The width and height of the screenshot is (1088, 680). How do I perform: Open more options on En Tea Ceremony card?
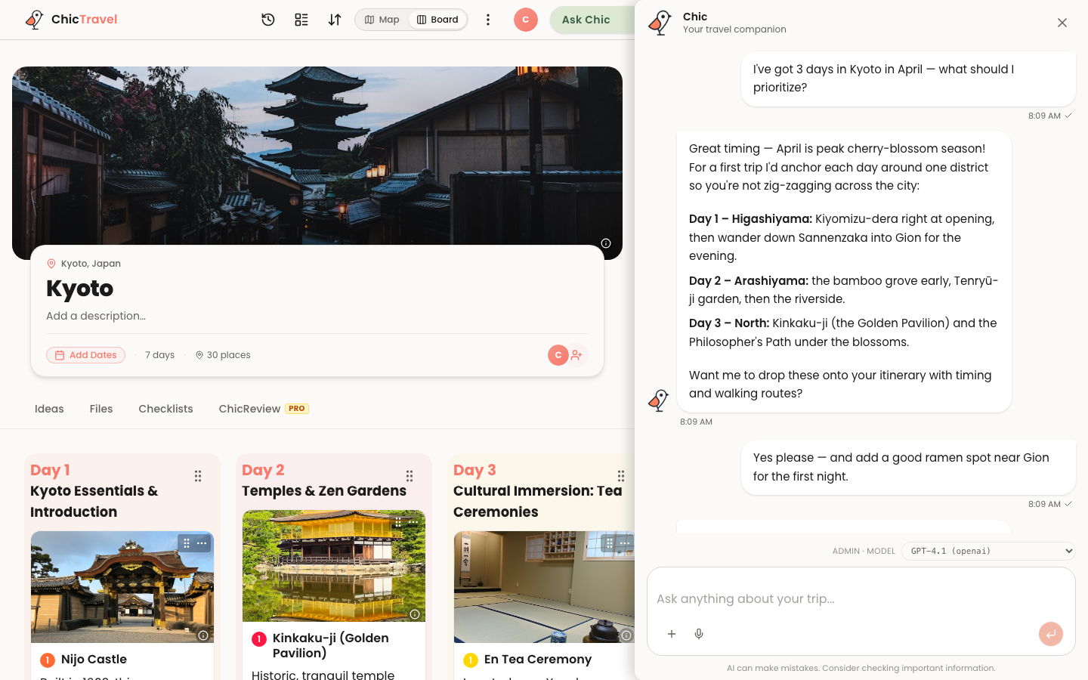pyautogui.click(x=625, y=543)
